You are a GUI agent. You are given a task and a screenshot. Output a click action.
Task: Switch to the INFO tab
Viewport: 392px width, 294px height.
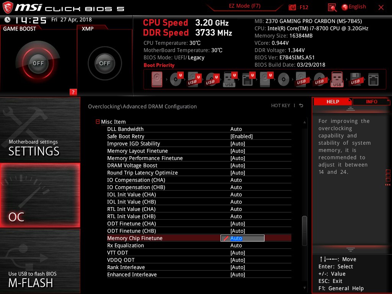click(x=371, y=102)
